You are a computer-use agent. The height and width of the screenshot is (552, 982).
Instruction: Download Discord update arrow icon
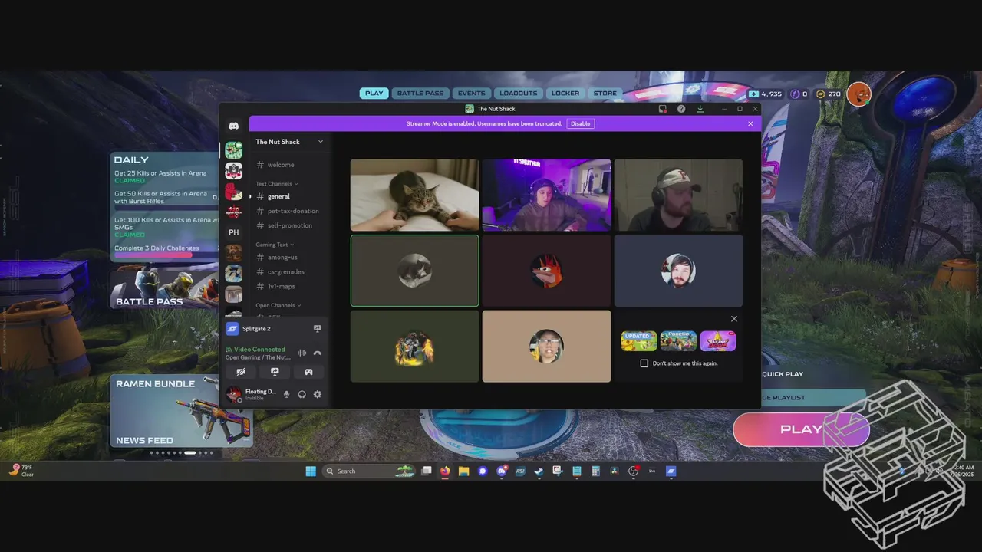(700, 109)
